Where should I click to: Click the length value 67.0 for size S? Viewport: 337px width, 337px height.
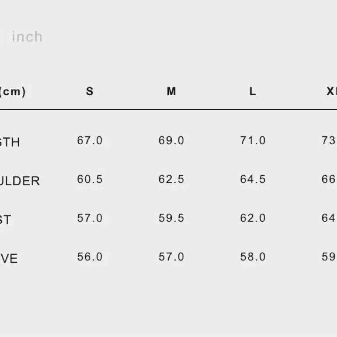pos(90,141)
